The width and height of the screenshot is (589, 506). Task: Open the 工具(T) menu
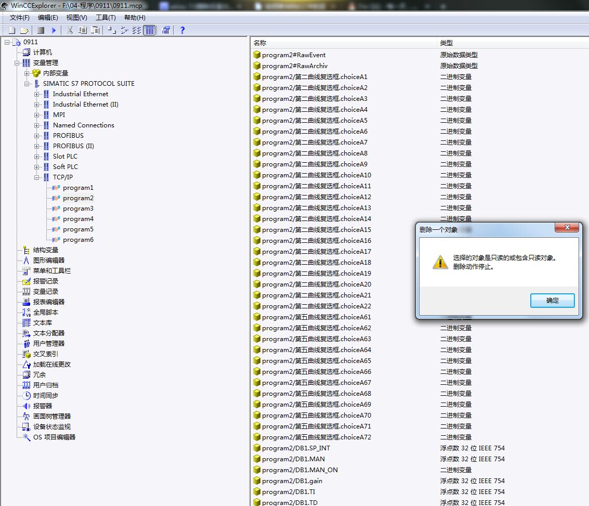106,18
